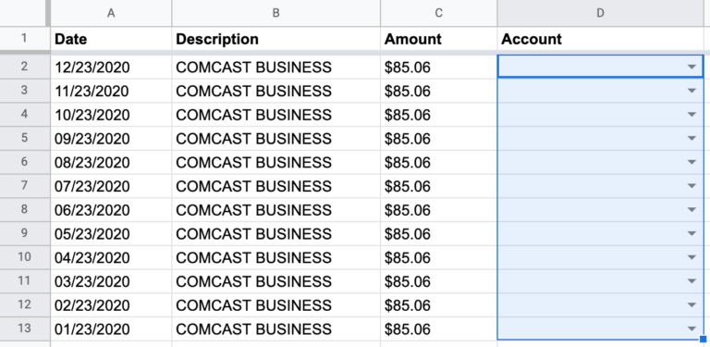710x347 pixels.
Task: Open the Account dropdown for 01/23/2020
Action: (691, 328)
